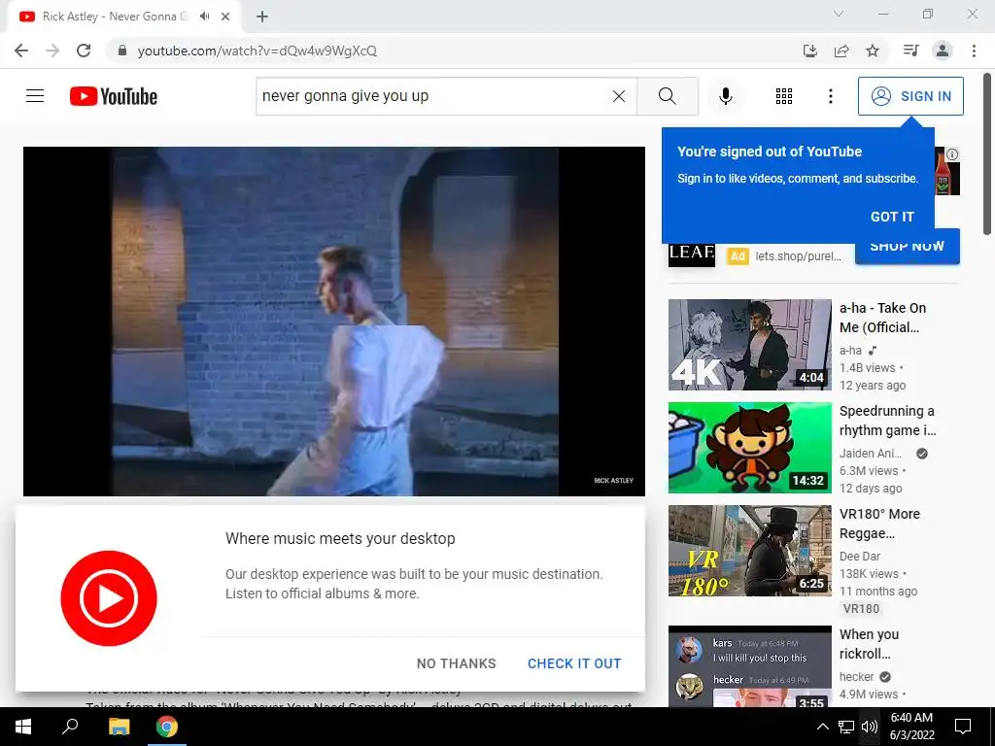
Task: Open the When you rickroll thumbnail
Action: pos(749,666)
